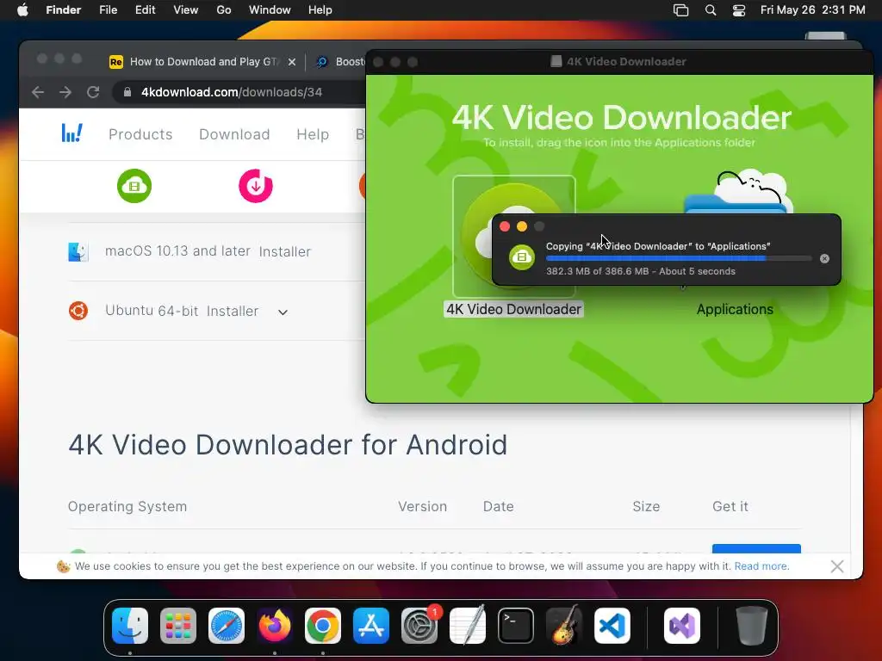Click the 'Get it' column header
This screenshot has height=661, width=882.
(730, 506)
